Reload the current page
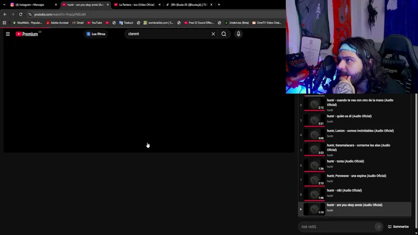The height and width of the screenshot is (235, 418). click(21, 14)
